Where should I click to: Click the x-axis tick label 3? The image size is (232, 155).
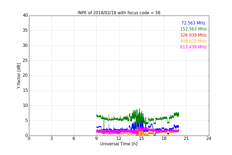coord(52,139)
